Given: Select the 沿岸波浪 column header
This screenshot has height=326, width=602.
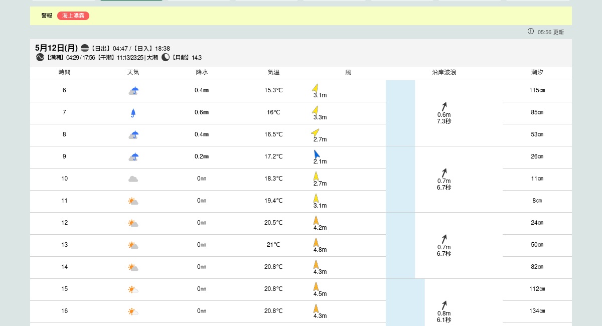Looking at the screenshot, I should 444,72.
